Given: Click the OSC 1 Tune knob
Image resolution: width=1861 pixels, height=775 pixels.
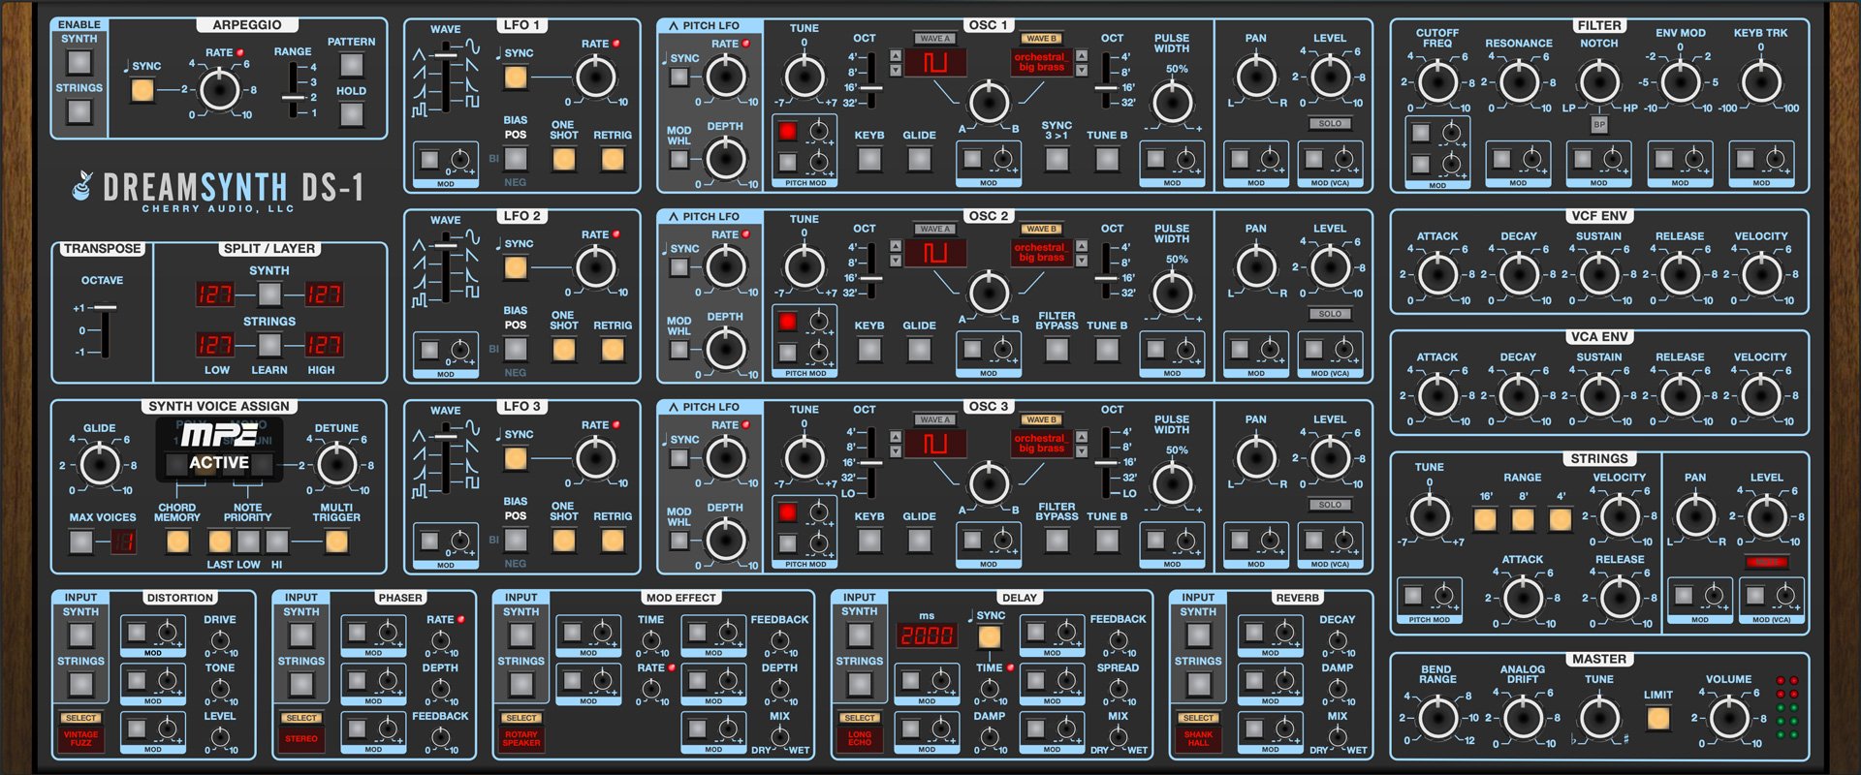Looking at the screenshot, I should [x=804, y=75].
